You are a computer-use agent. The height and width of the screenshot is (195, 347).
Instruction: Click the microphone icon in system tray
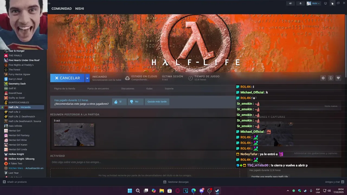[x=311, y=191]
